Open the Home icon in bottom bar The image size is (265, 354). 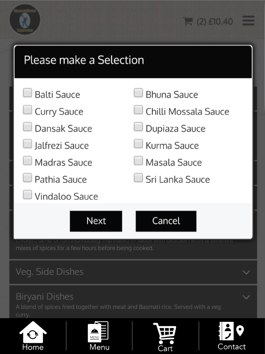33,336
